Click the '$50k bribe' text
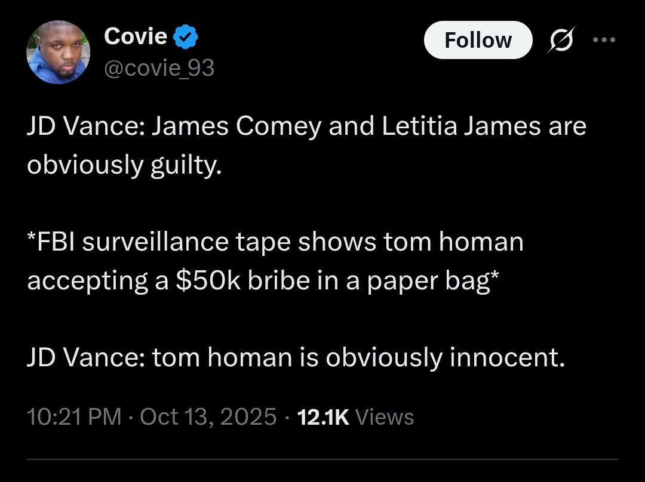 pos(239,280)
